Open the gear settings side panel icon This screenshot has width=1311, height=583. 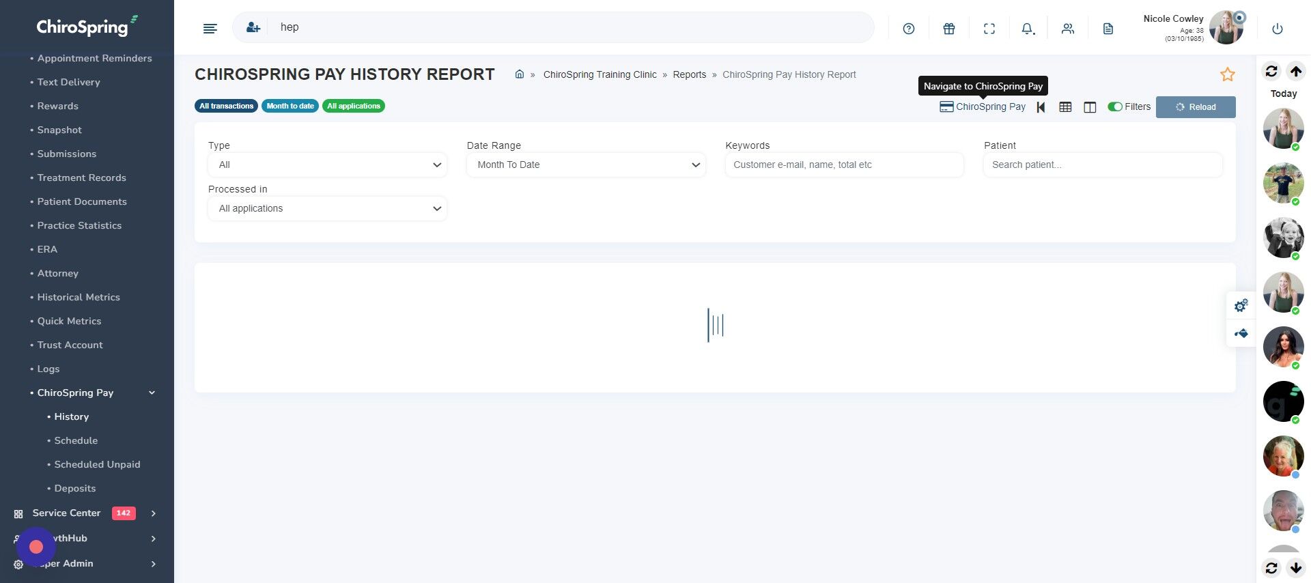[1241, 305]
